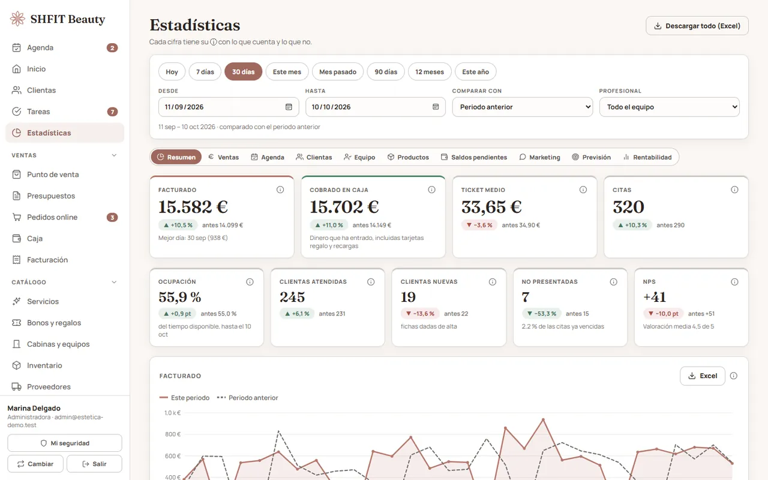Open the calendar picker in the Desde field
The width and height of the screenshot is (768, 480).
coord(289,107)
